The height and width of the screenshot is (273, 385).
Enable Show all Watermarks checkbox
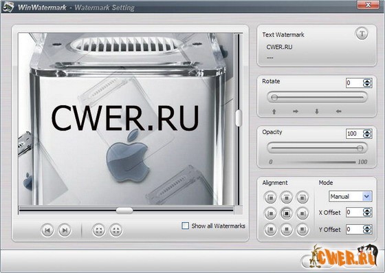185,226
